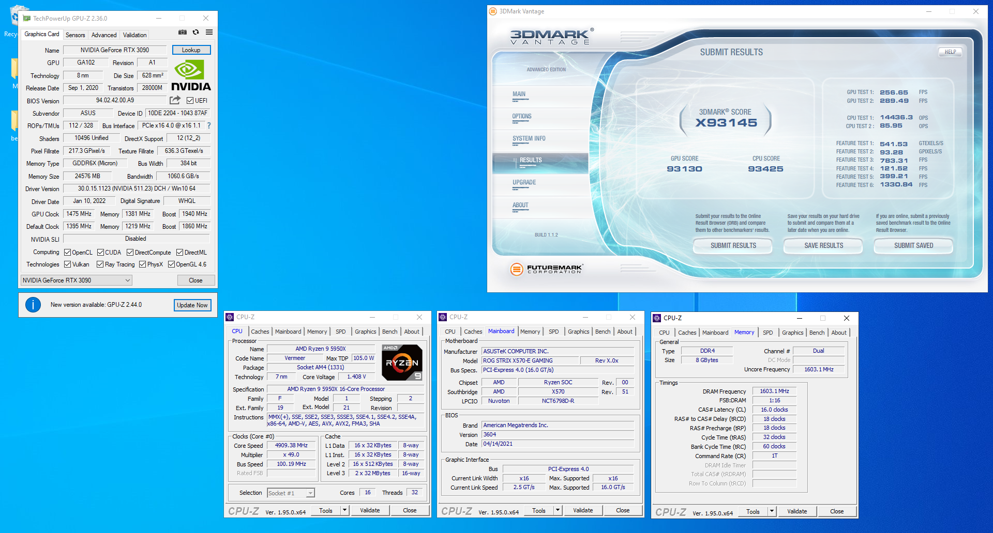This screenshot has height=533, width=993.
Task: Open Tools dropdown arrow in CPU-Z Memory window
Action: (x=772, y=511)
